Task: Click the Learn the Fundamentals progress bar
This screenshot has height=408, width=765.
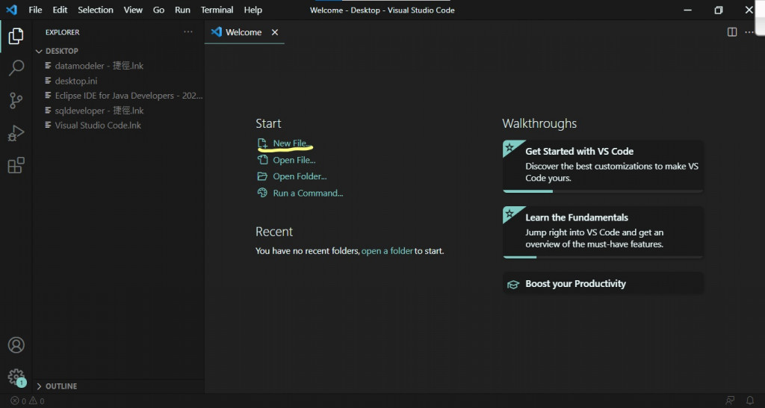Action: 603,257
